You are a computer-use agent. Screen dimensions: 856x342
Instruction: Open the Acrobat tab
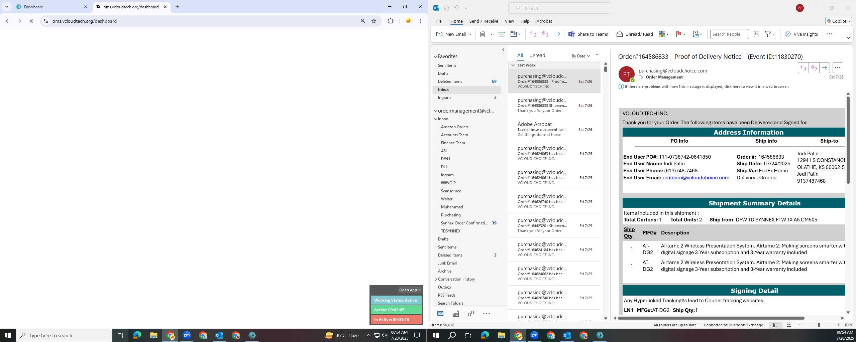544,21
